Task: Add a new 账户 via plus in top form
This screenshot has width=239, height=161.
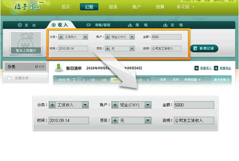Action: [x=108, y=37]
